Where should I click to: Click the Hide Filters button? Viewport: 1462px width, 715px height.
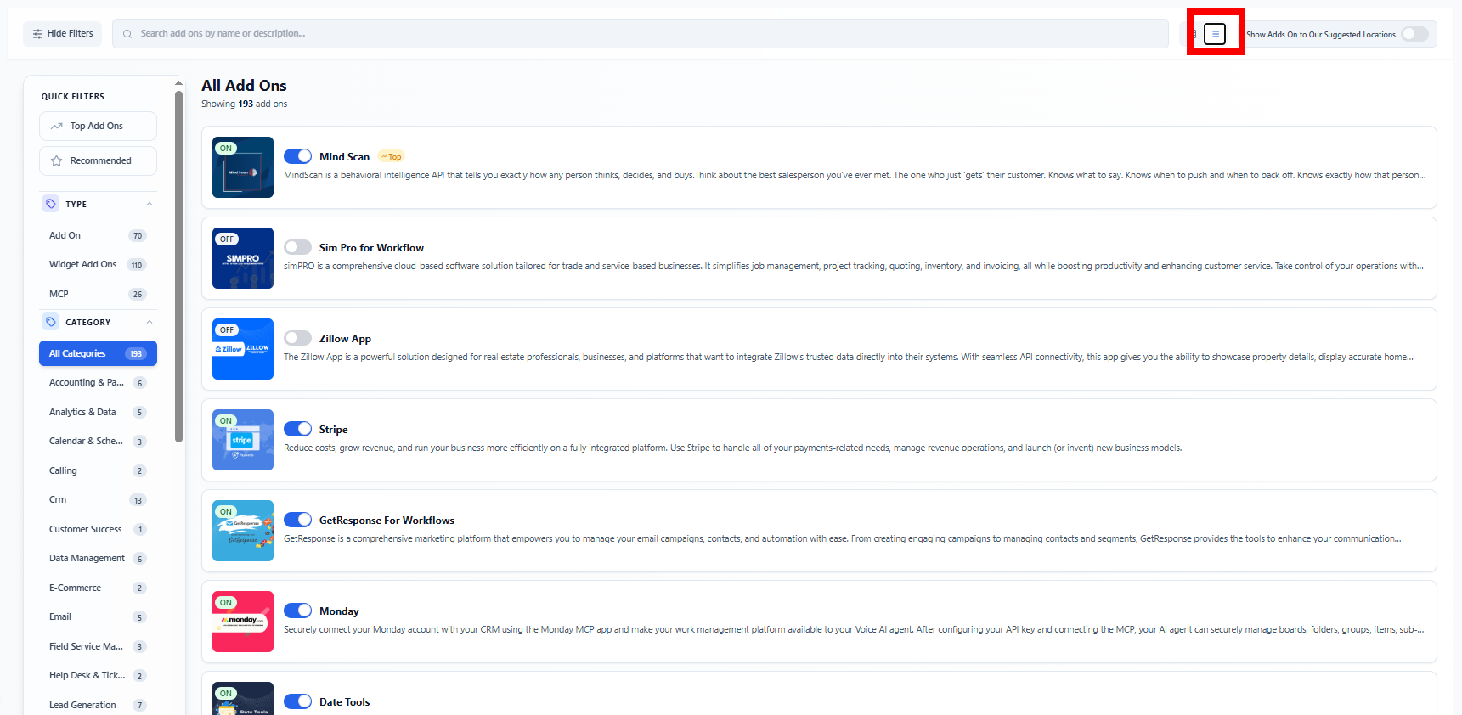pyautogui.click(x=63, y=34)
